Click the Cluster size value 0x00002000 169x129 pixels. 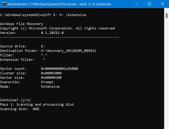pyautogui.click(x=51, y=73)
